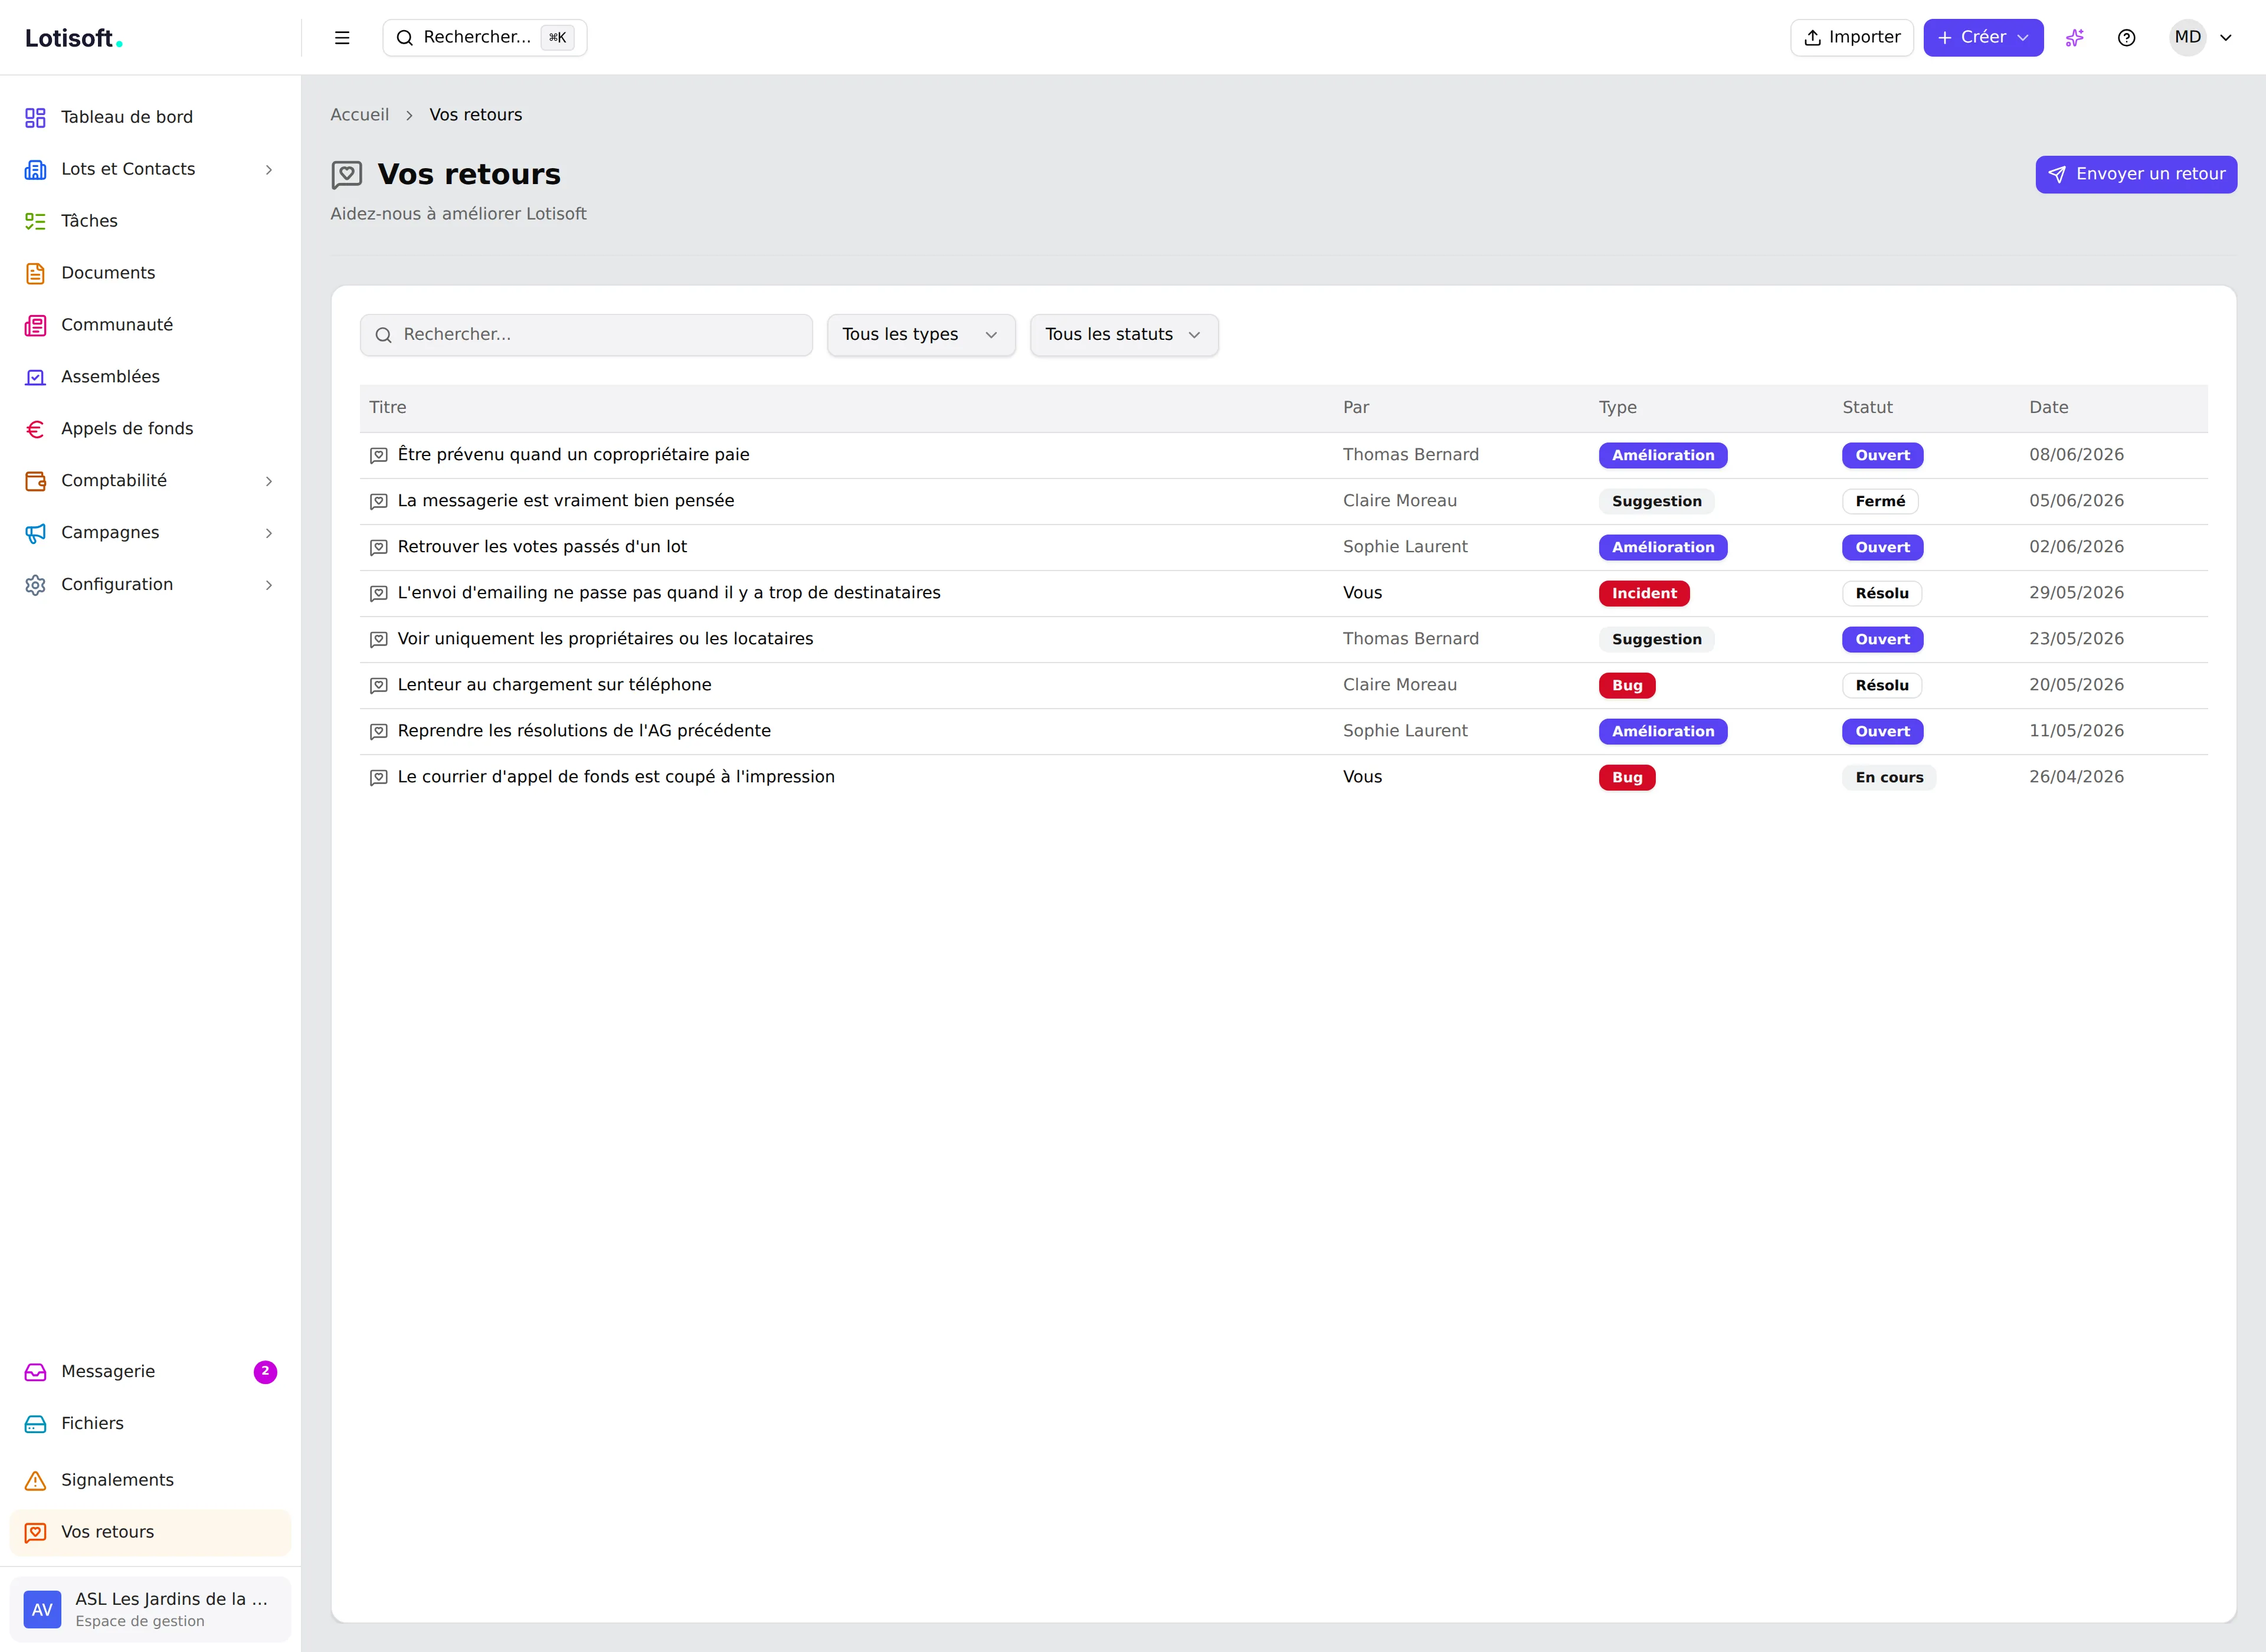Click the Titre column header

[x=388, y=408]
